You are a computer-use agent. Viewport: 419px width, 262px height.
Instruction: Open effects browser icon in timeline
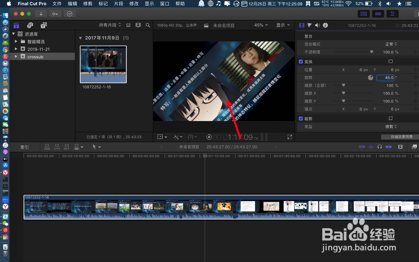414,146
